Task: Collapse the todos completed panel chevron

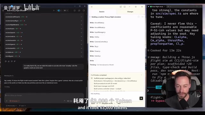Action: [x=142, y=75]
